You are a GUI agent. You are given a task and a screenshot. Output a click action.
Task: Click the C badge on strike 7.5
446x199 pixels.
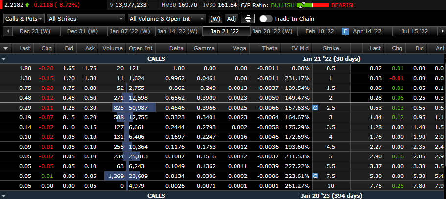pyautogui.click(x=315, y=176)
